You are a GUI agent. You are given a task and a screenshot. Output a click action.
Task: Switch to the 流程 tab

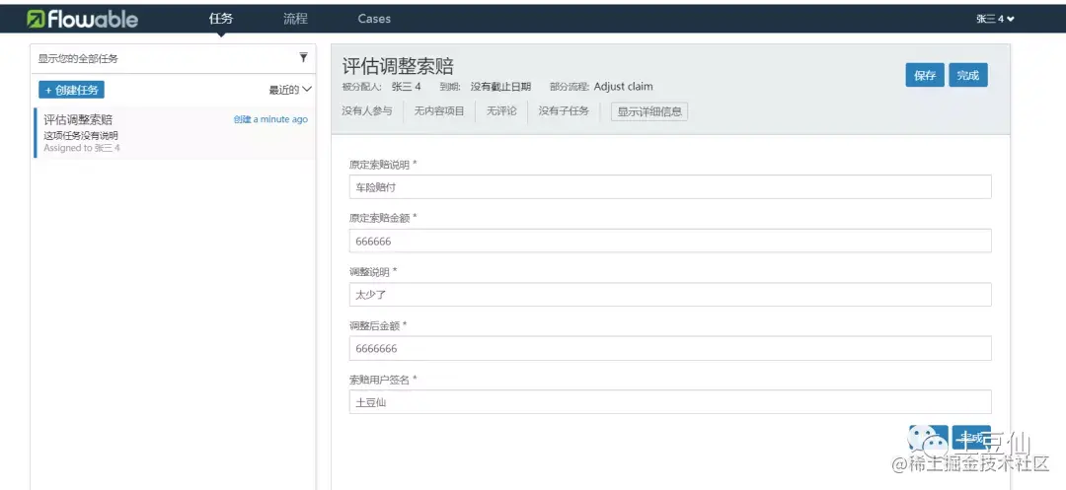(296, 19)
